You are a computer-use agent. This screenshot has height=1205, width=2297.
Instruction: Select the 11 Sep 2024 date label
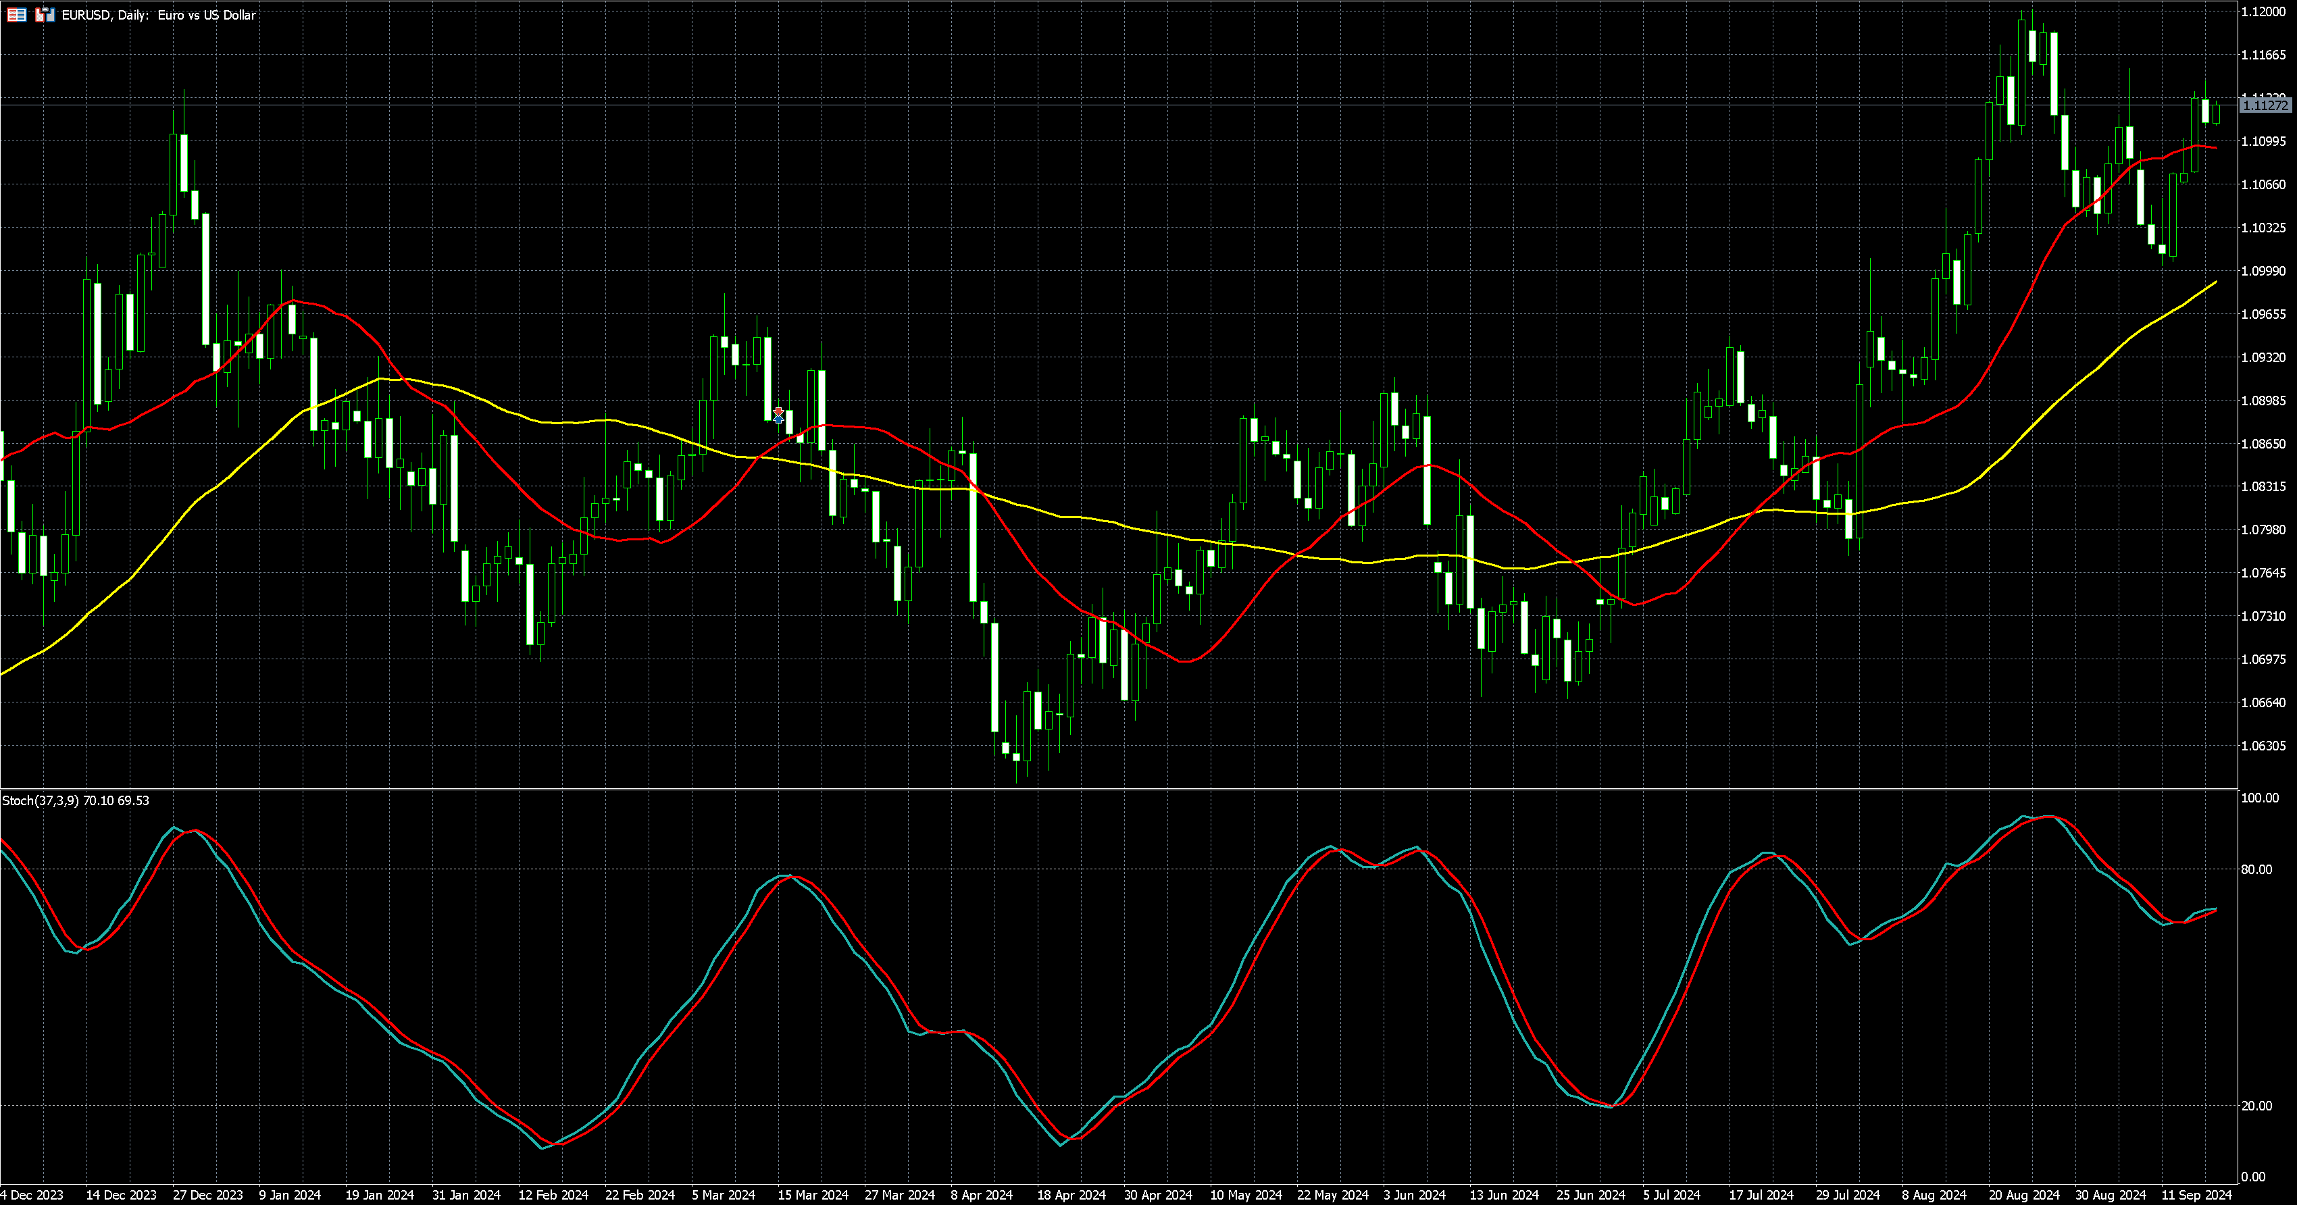click(2196, 1194)
